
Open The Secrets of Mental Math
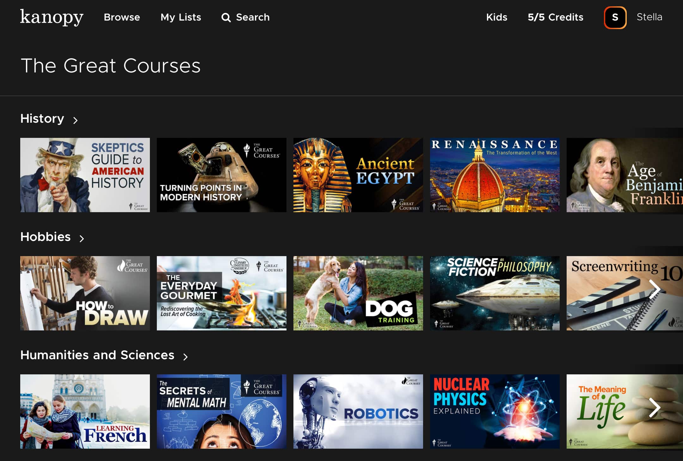[222, 411]
